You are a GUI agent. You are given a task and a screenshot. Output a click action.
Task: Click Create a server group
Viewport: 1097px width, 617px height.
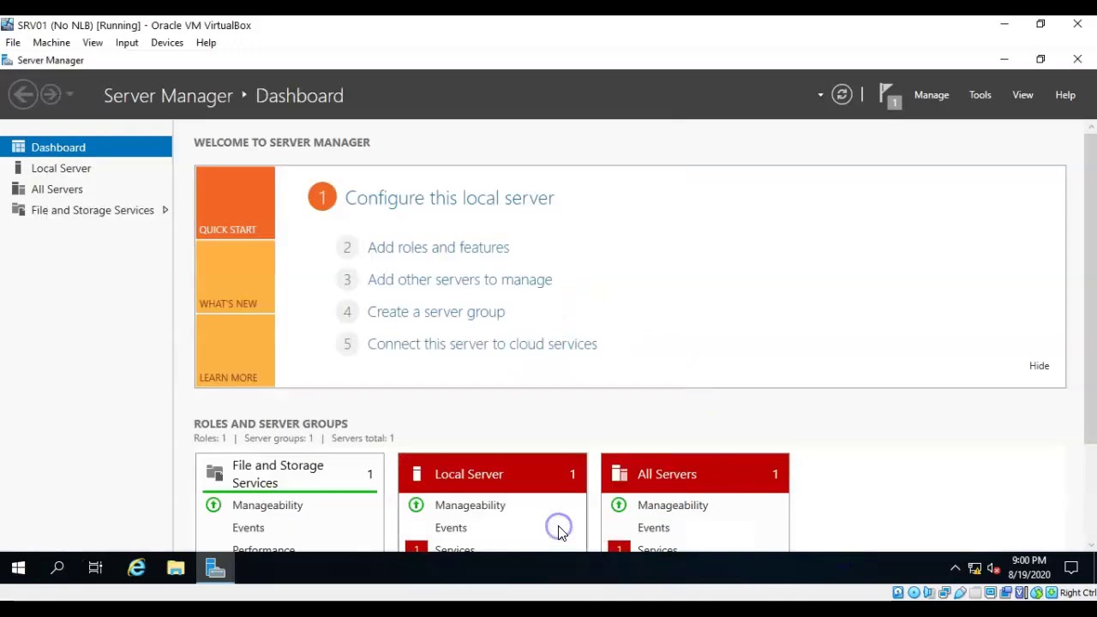coord(436,312)
